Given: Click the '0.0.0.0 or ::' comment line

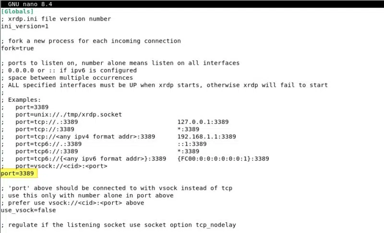Looking at the screenshot, I should pos(69,70).
